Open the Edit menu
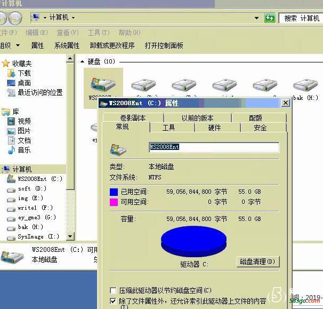 tap(37, 33)
